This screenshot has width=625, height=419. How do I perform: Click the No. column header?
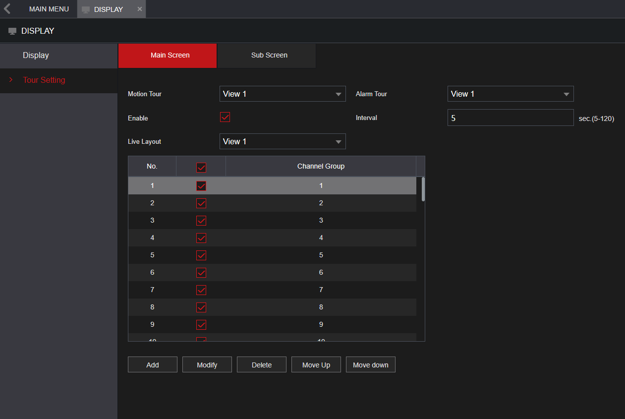point(152,166)
